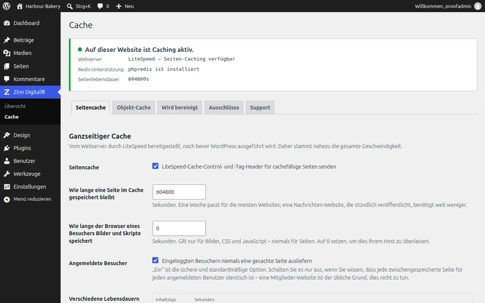Click the home icon for Harbour Bakery
Viewport: 485px width, 303px height.
[20, 6]
